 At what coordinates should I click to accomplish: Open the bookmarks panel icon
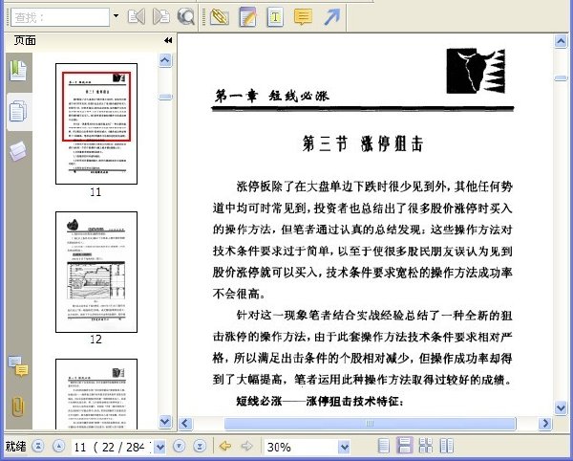[x=18, y=71]
